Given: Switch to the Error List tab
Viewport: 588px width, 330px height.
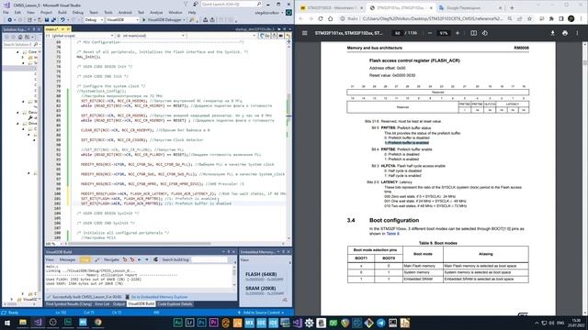Looking at the screenshot, I should click(x=102, y=304).
